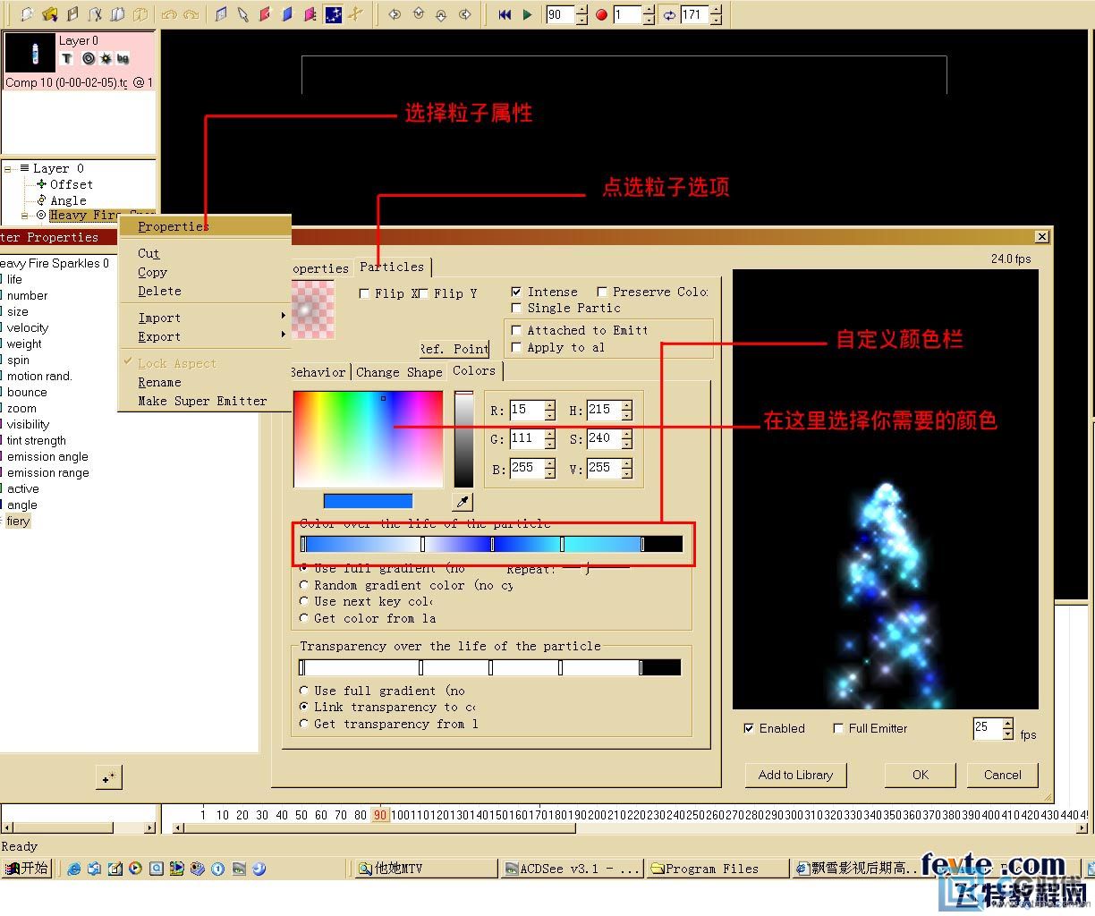Viewport: 1095px width, 916px height.
Task: Adjust the current frame 90 spinner arrows
Action: (581, 14)
